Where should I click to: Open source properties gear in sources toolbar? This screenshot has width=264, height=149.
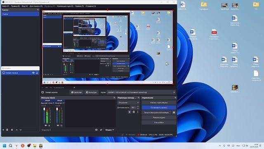pyautogui.click(x=12, y=130)
